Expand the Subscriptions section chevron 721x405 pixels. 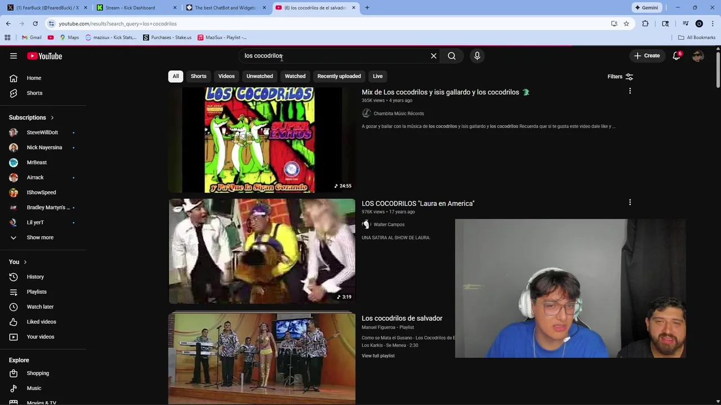pos(52,118)
